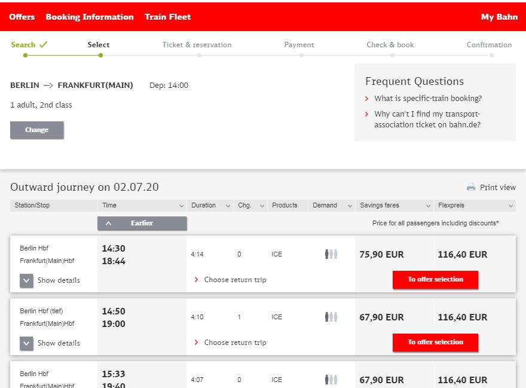The width and height of the screenshot is (526, 388).
Task: Sort by Flexpreis column header
Action: pos(475,205)
